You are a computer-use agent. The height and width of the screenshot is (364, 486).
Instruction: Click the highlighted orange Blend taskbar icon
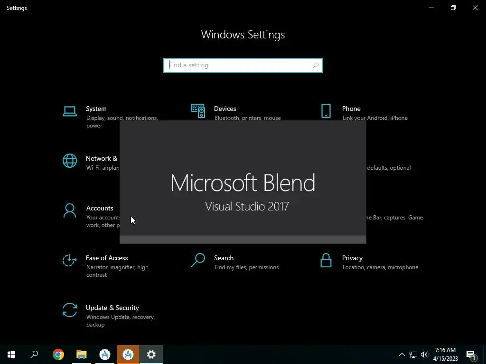(x=128, y=355)
